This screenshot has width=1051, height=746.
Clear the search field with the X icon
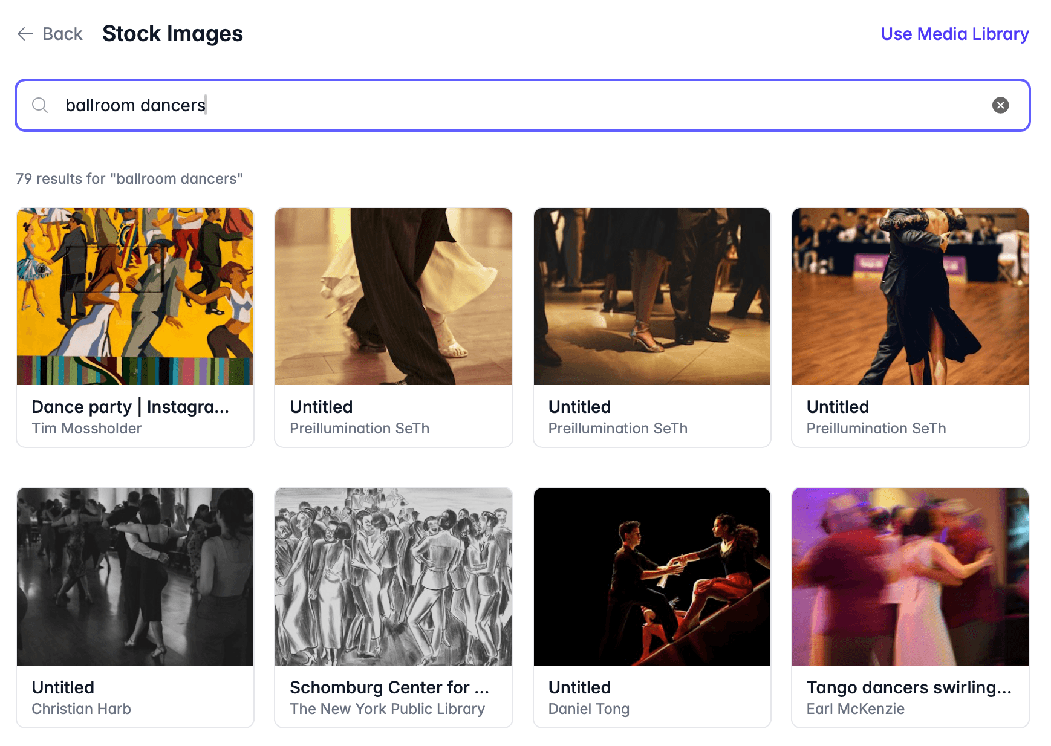[1000, 105]
